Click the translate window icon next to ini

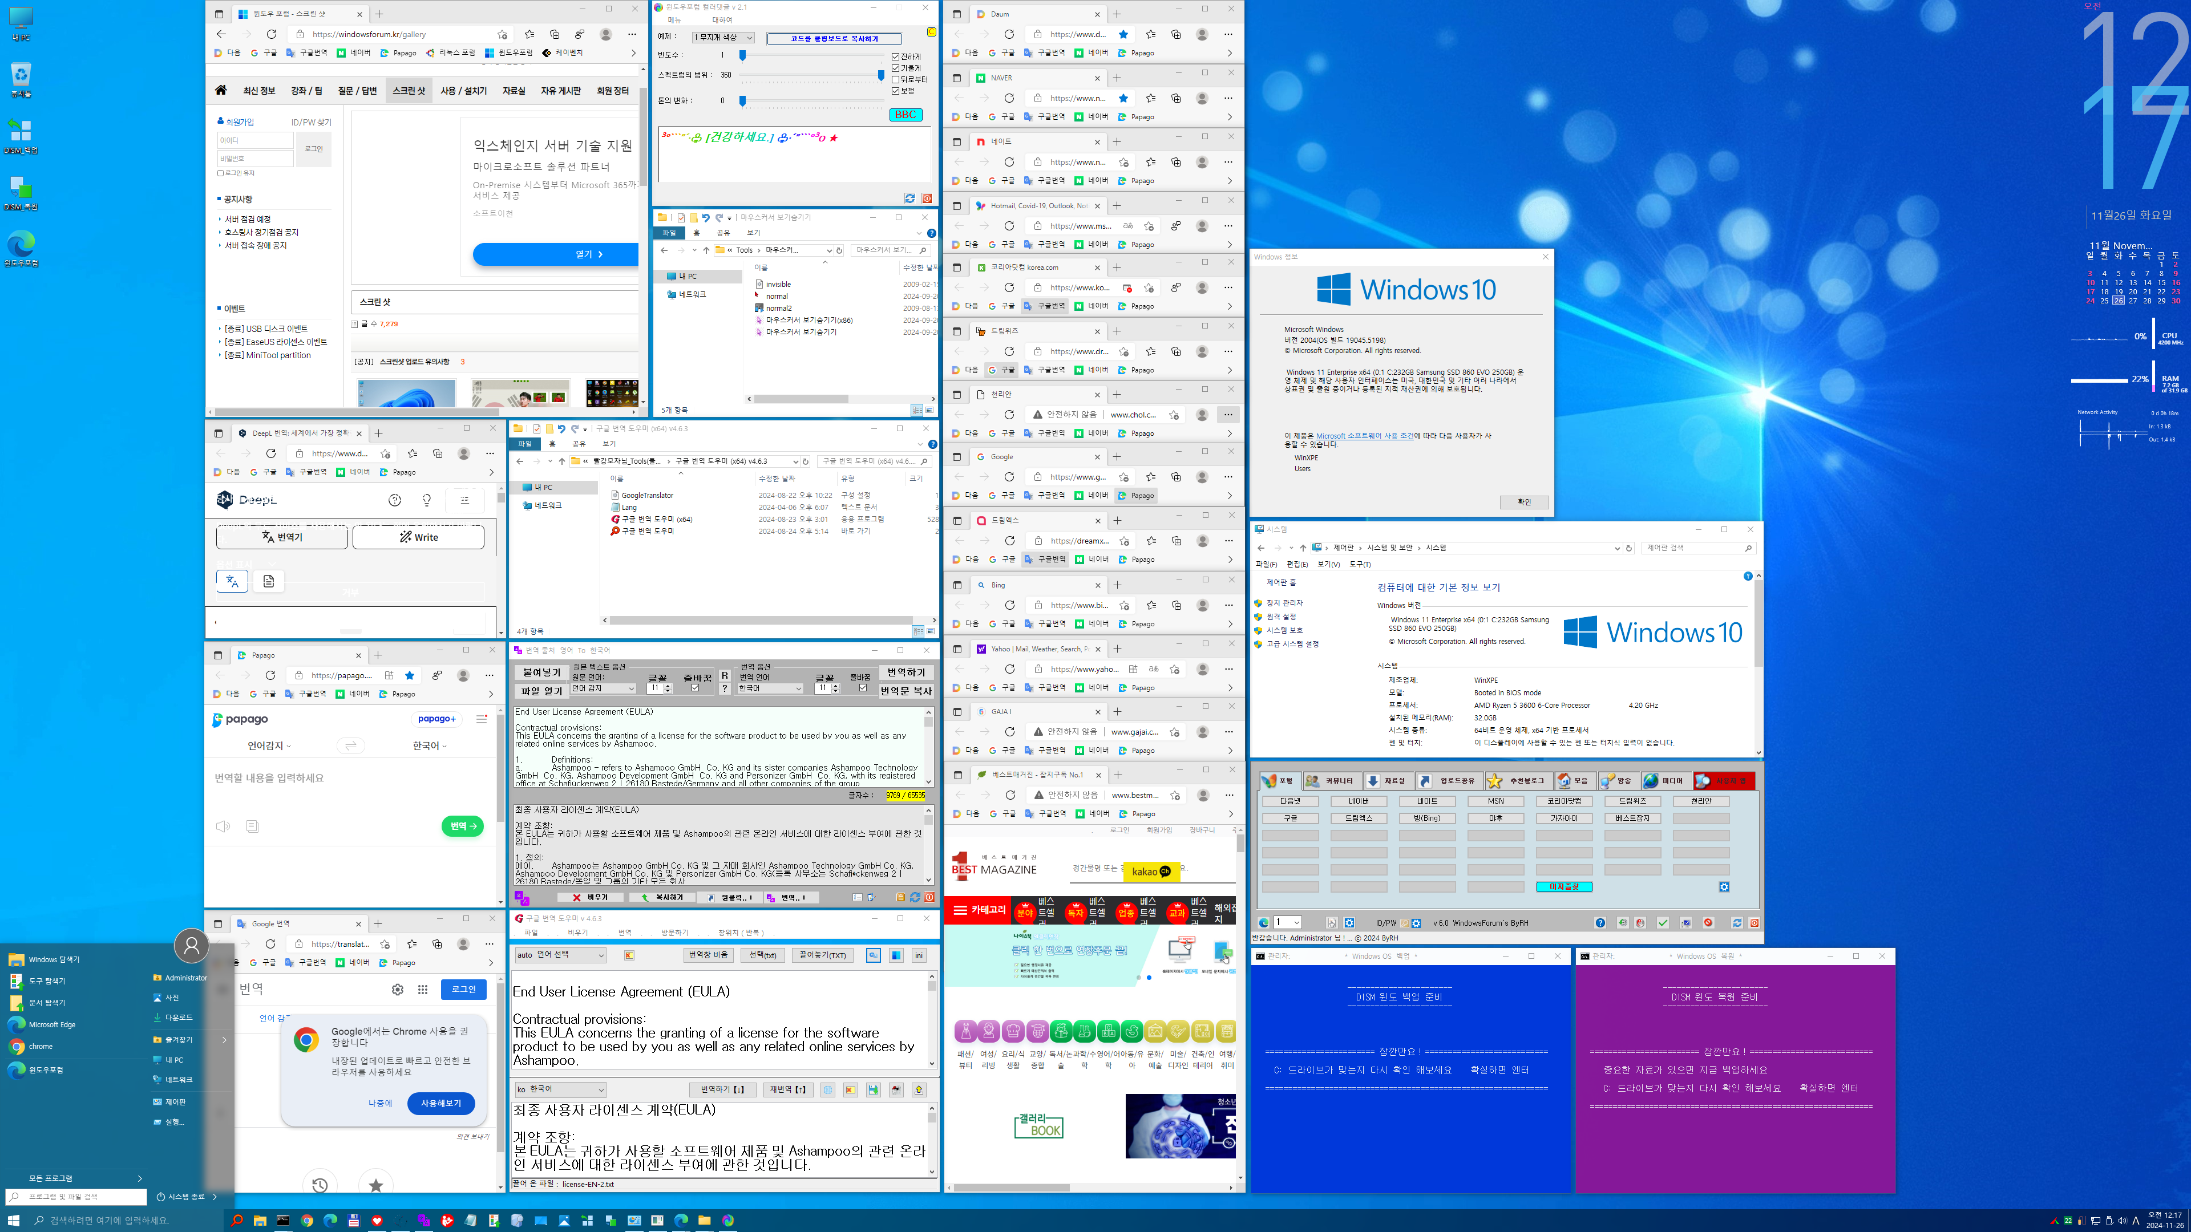click(x=896, y=956)
